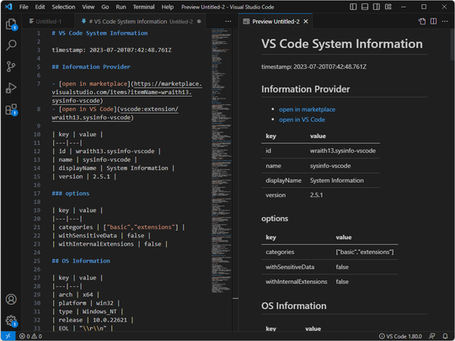Open the Run menu
This screenshot has width=455, height=341.
(121, 7)
